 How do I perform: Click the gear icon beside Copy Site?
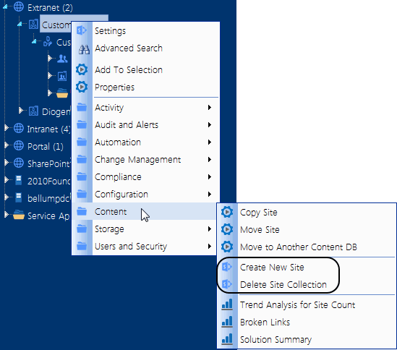click(227, 212)
